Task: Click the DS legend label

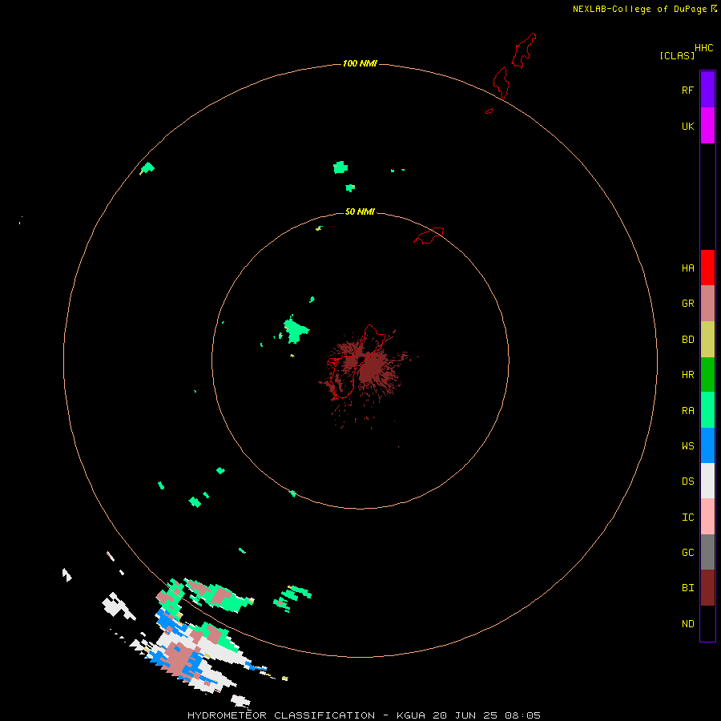Action: tap(687, 481)
